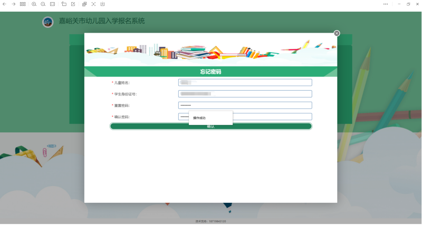Show image at actual size 1:1
The height and width of the screenshot is (226, 422).
52,4
